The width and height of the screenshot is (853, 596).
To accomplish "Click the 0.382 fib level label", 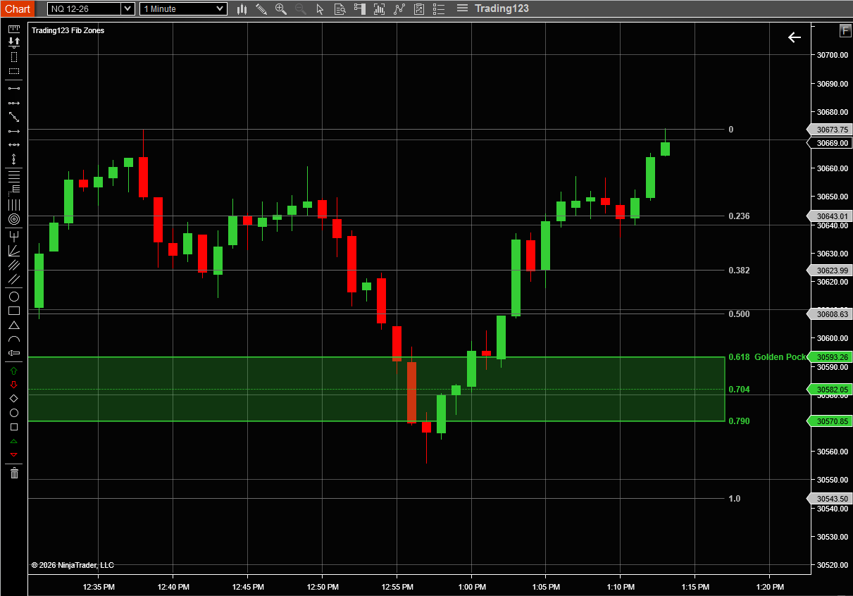I will [x=739, y=271].
